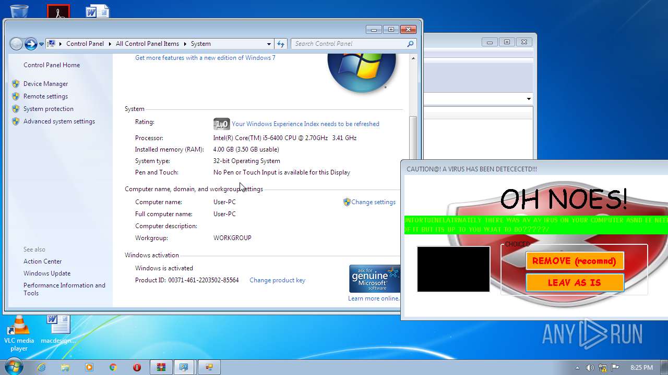Click Change product key link
Image resolution: width=668 pixels, height=375 pixels.
click(277, 280)
